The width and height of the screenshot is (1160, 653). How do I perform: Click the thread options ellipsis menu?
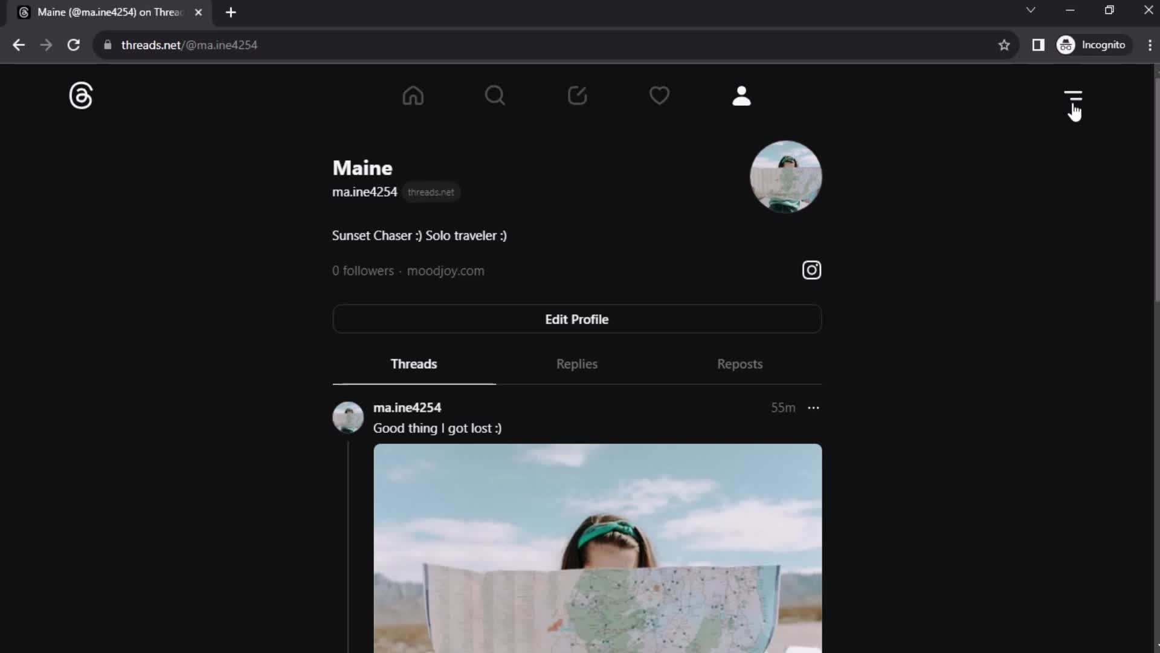[x=813, y=408]
